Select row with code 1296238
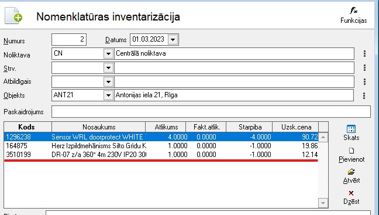The width and height of the screenshot is (379, 215). tap(161, 137)
